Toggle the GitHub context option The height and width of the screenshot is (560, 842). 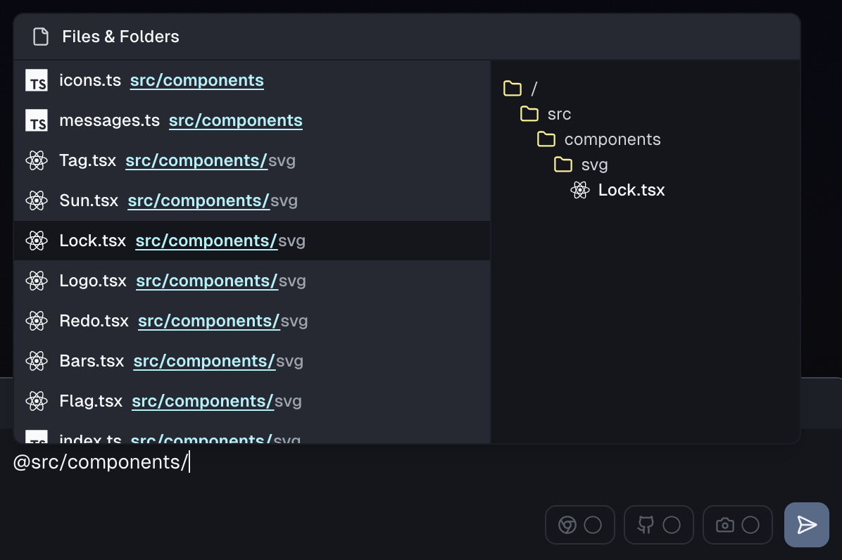(658, 525)
